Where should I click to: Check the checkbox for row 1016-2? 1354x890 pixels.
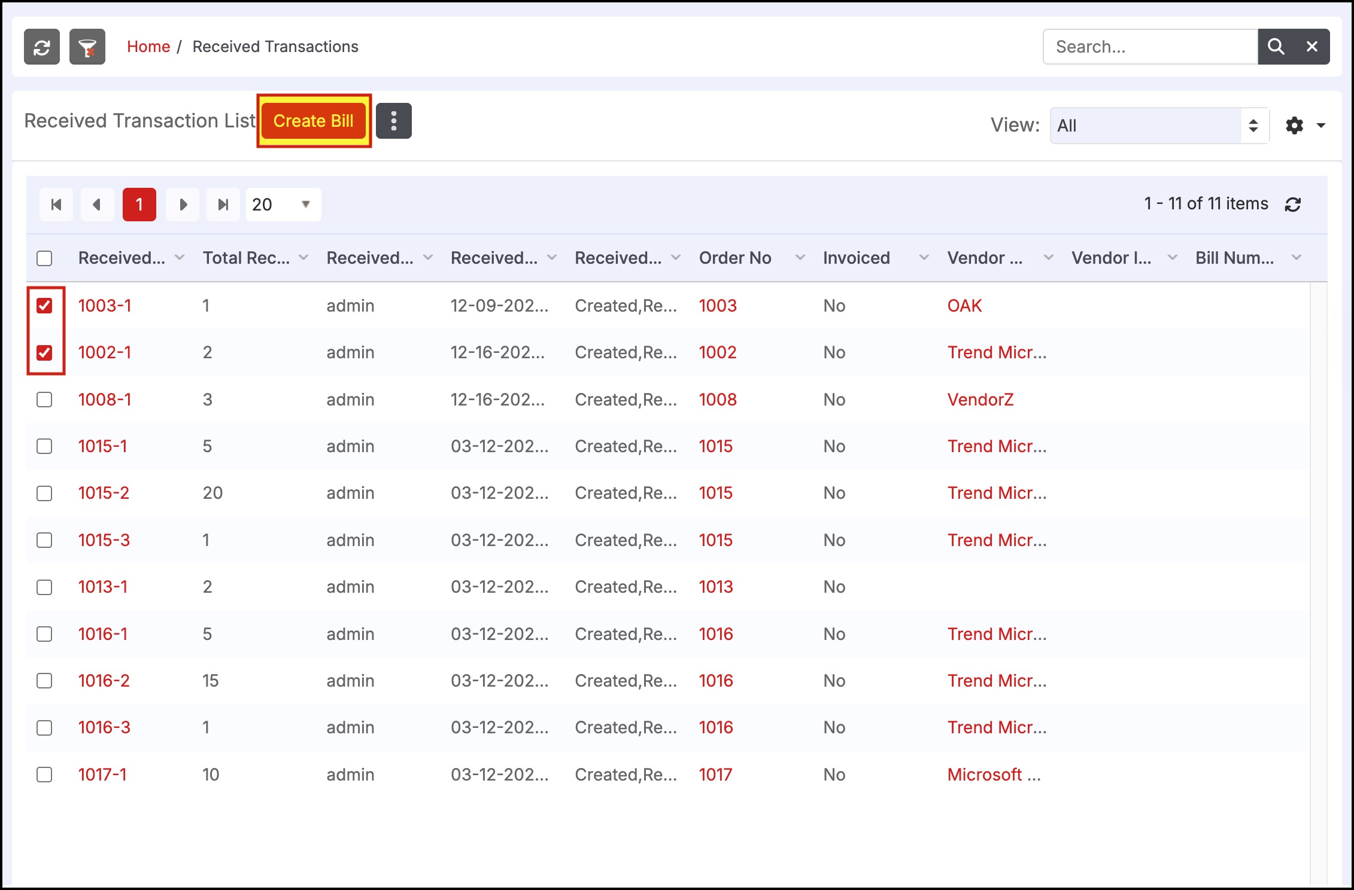click(44, 681)
